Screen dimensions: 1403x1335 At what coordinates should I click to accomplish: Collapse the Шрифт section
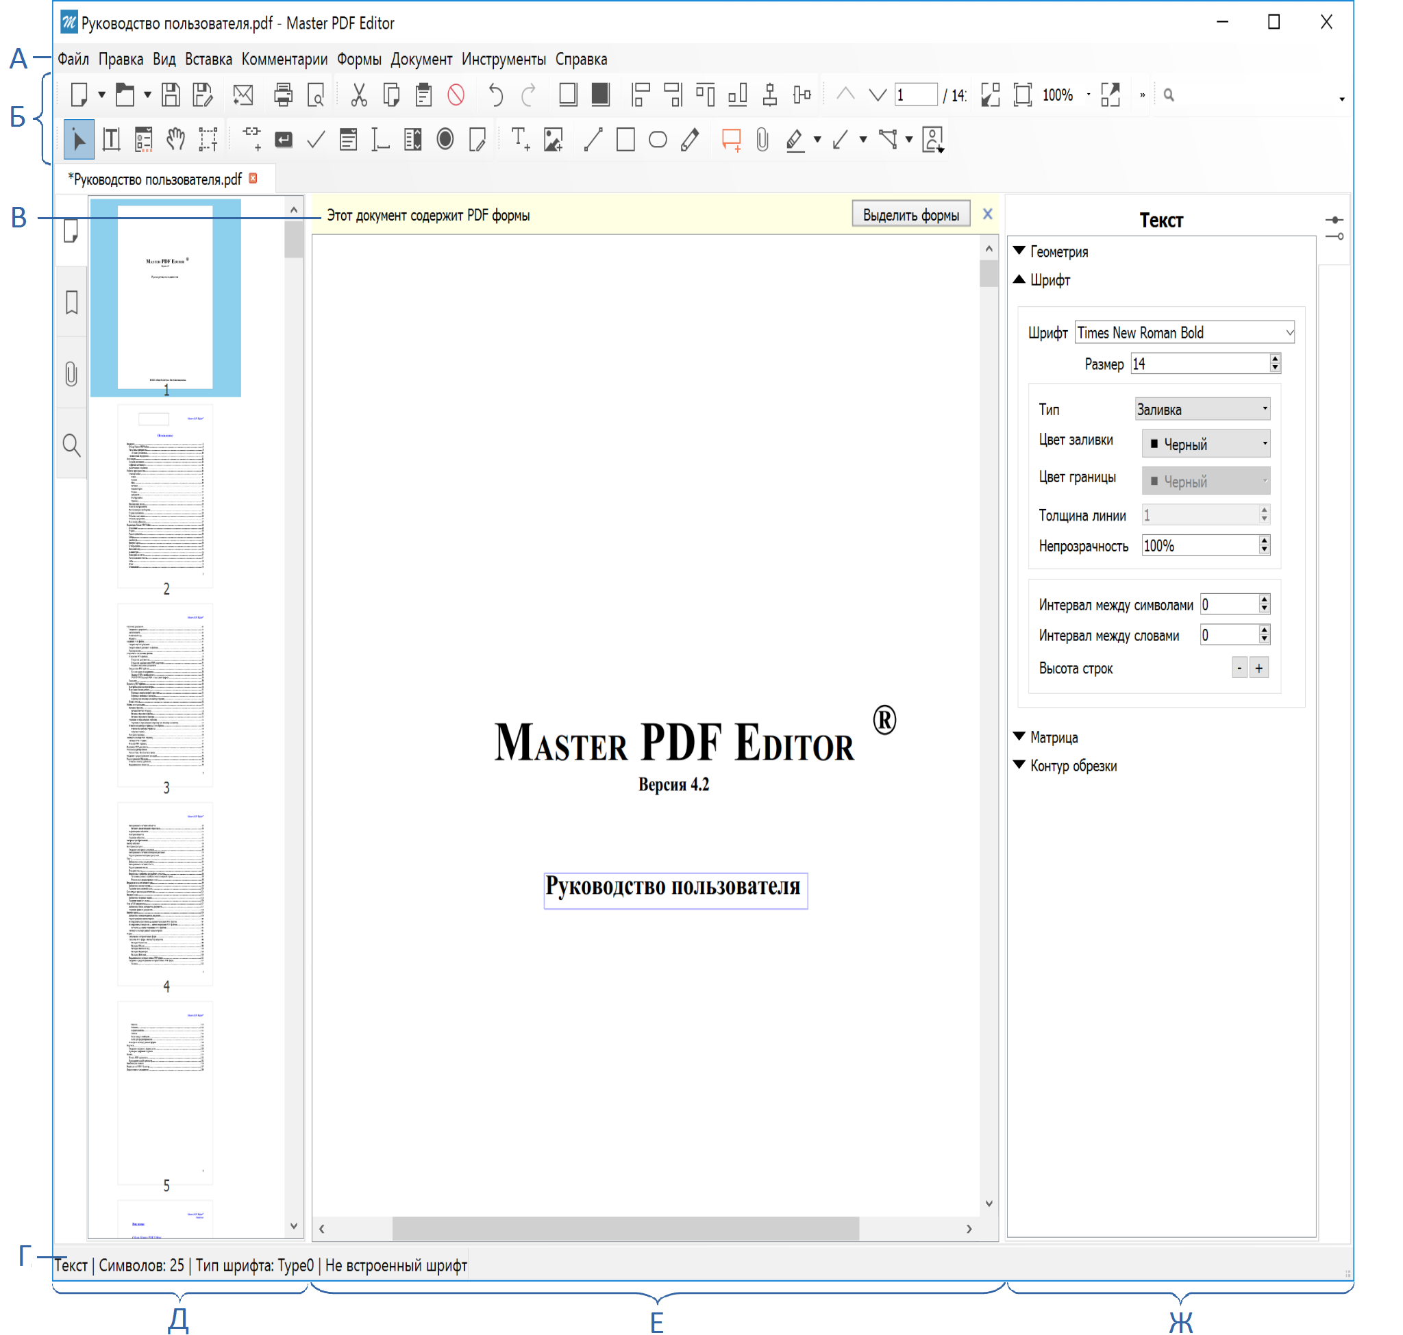(1027, 279)
